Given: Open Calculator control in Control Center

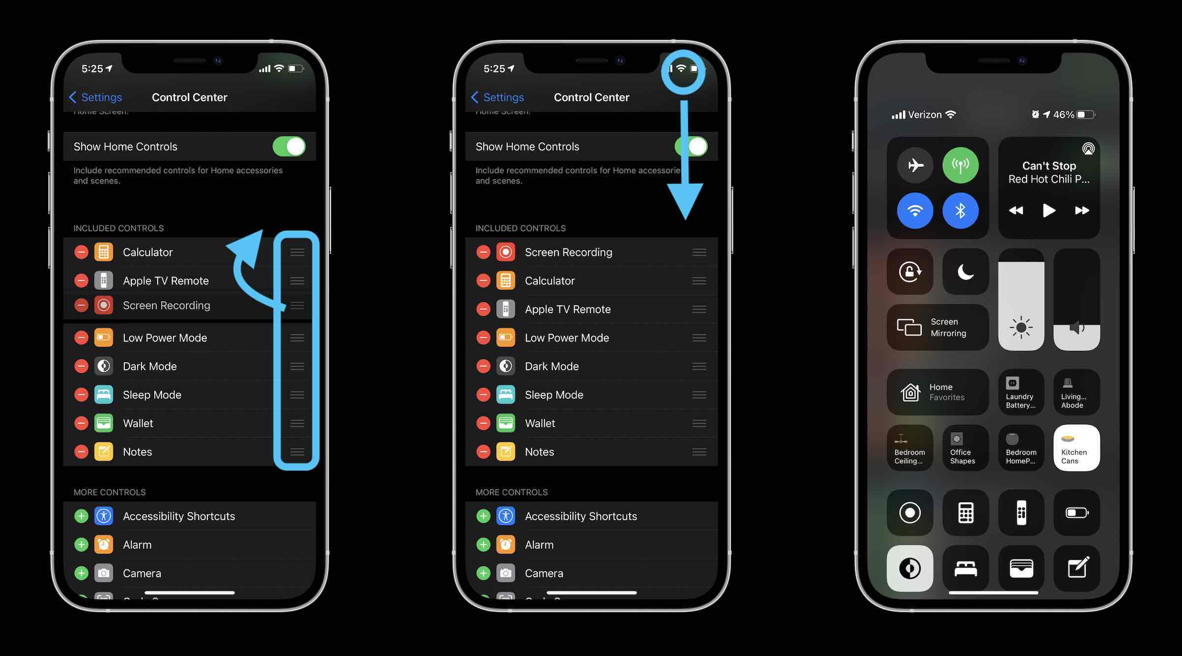Looking at the screenshot, I should 965,511.
